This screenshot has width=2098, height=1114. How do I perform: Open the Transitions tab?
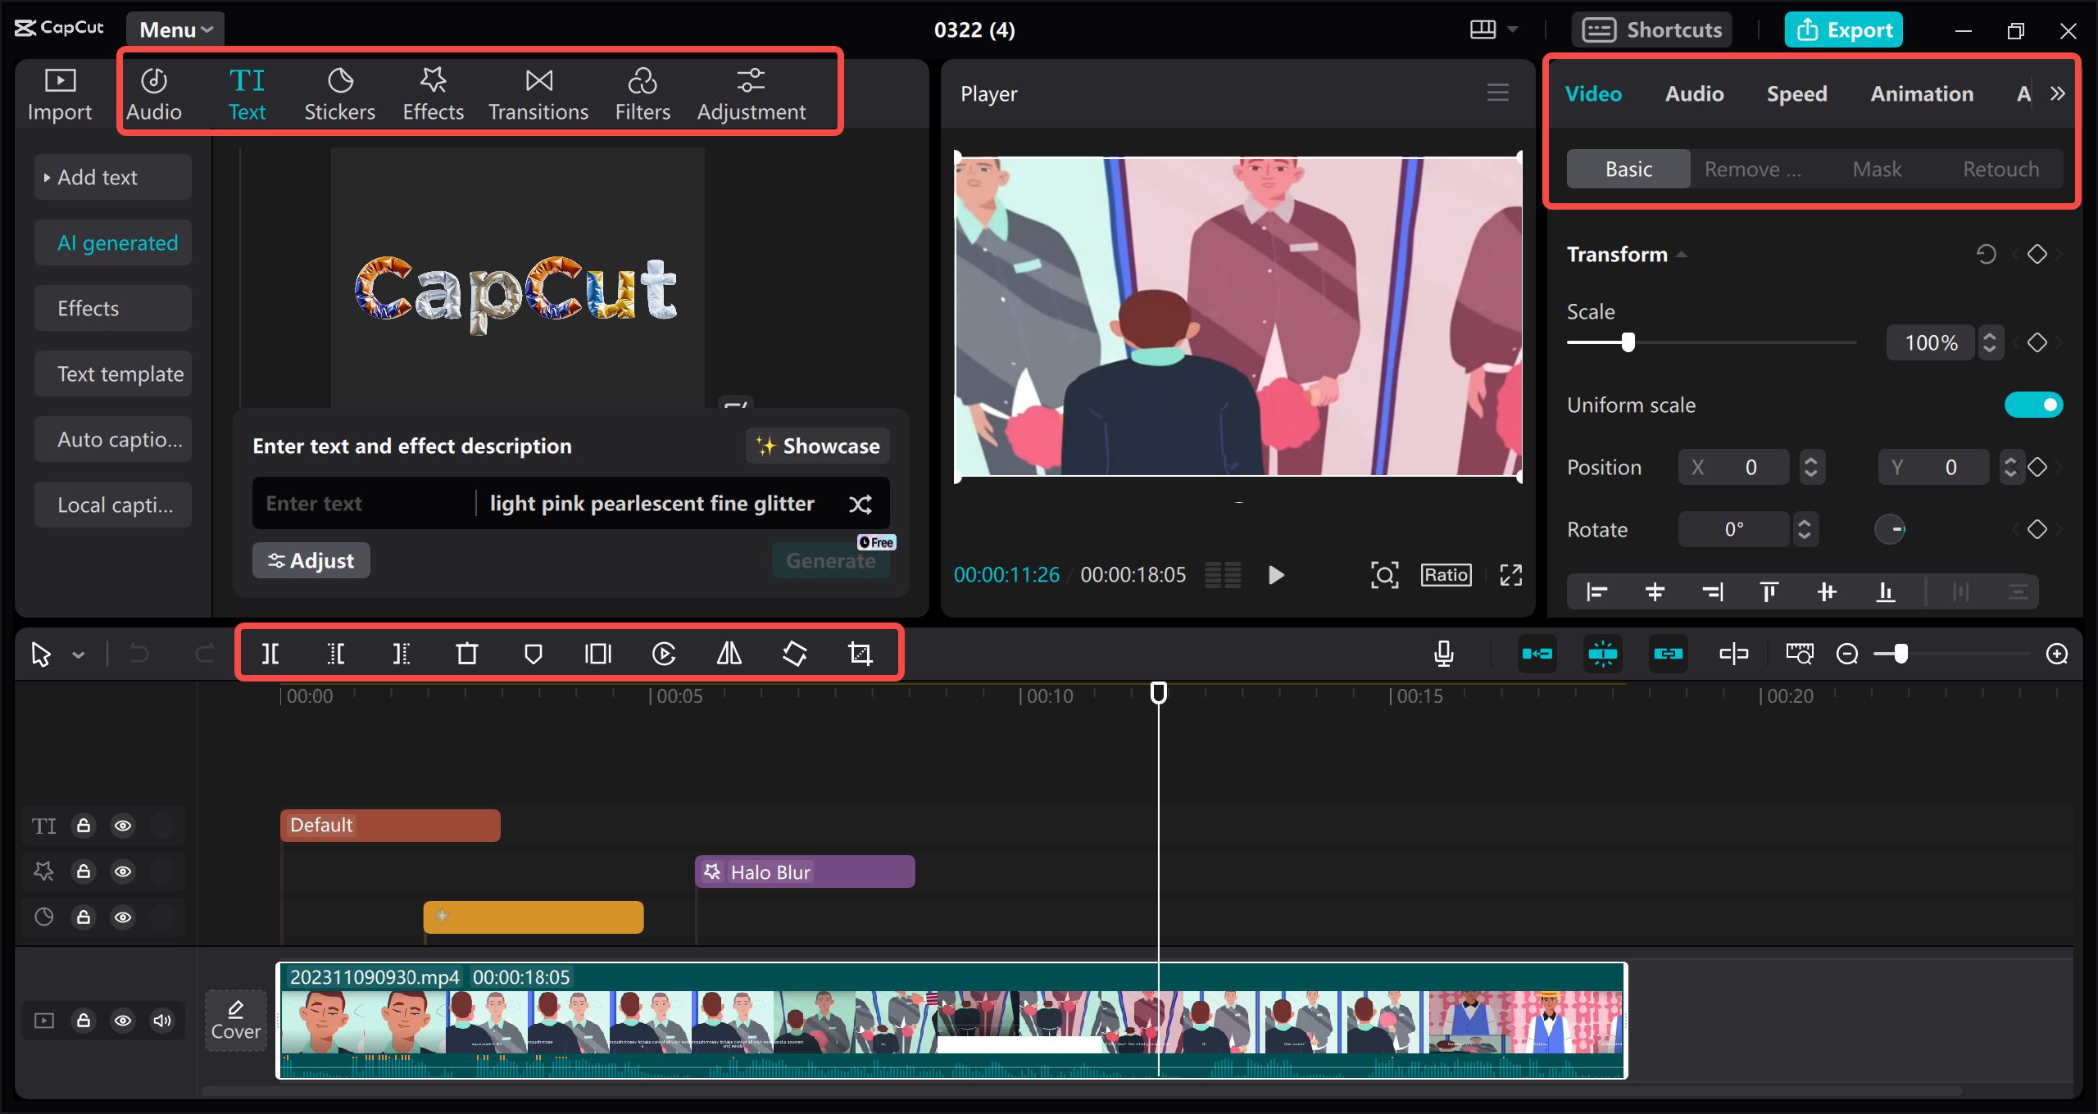538,94
